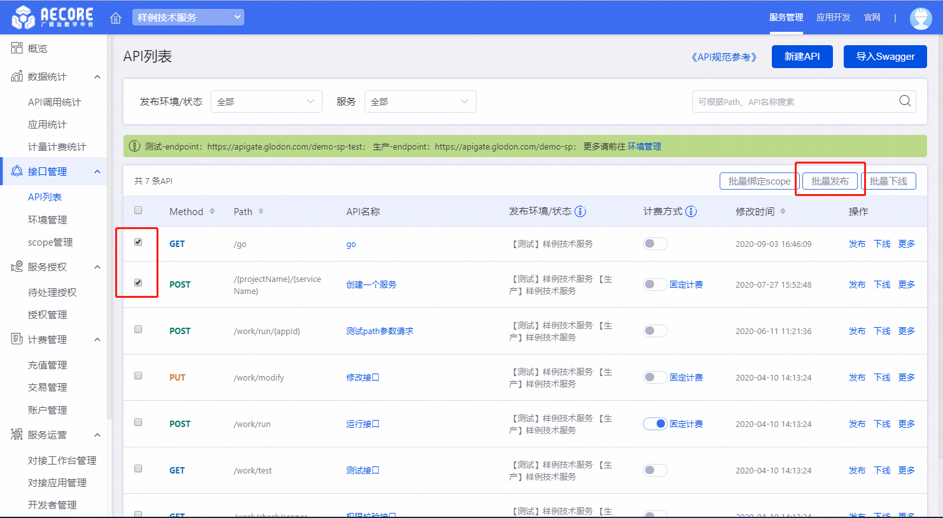943x518 pixels.
Task: Click info icon beside 发布环境/状态 header
Action: (580, 211)
